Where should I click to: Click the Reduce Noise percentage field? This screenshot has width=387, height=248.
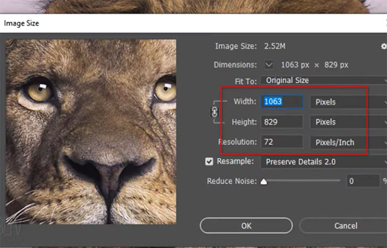pos(363,181)
